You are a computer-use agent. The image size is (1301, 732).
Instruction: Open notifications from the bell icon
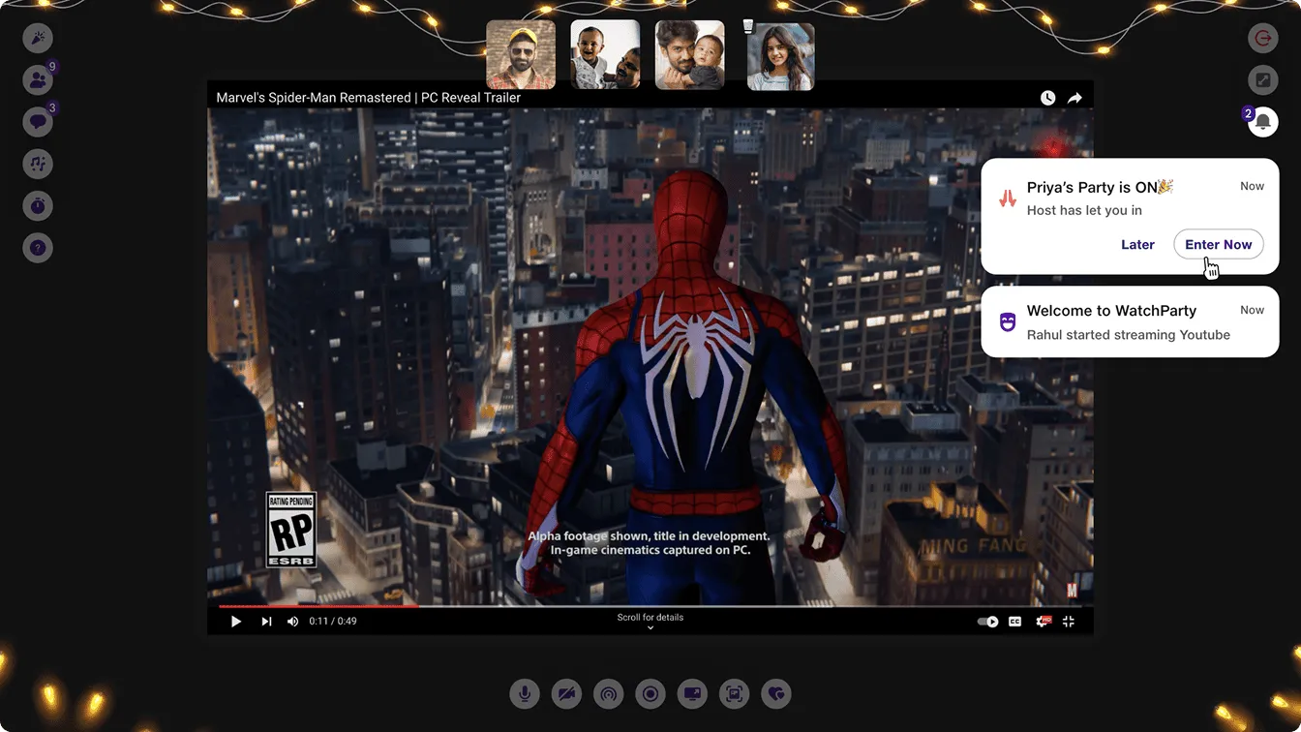click(1263, 121)
